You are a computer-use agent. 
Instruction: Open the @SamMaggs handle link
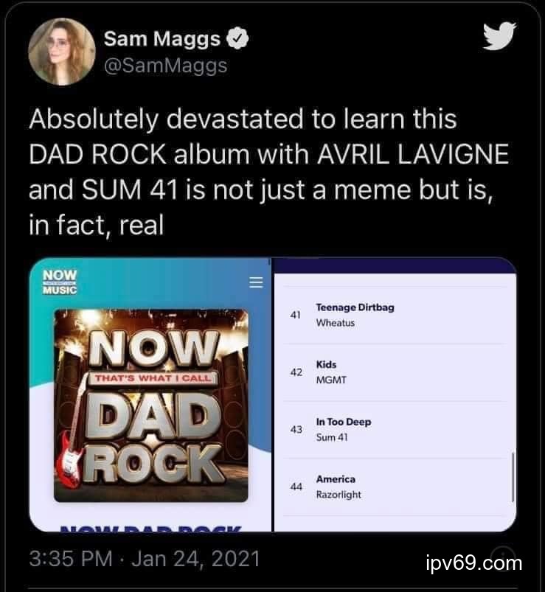[x=165, y=66]
